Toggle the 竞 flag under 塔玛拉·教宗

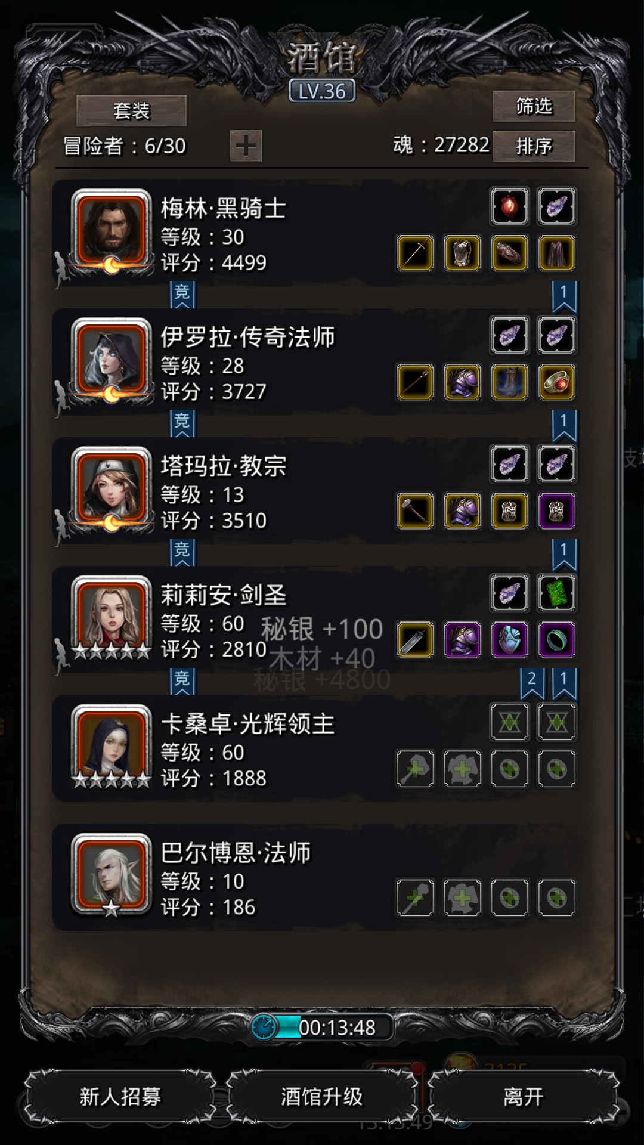[182, 552]
